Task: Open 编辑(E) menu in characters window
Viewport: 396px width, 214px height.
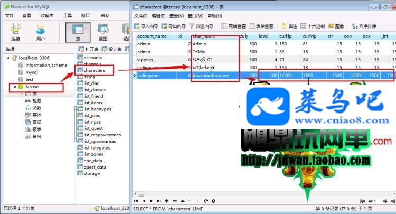Action: click(x=158, y=16)
